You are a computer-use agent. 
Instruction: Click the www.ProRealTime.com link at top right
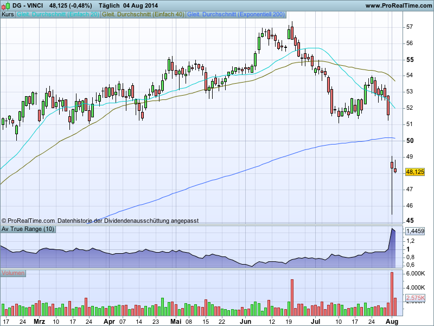pyautogui.click(x=399, y=5)
